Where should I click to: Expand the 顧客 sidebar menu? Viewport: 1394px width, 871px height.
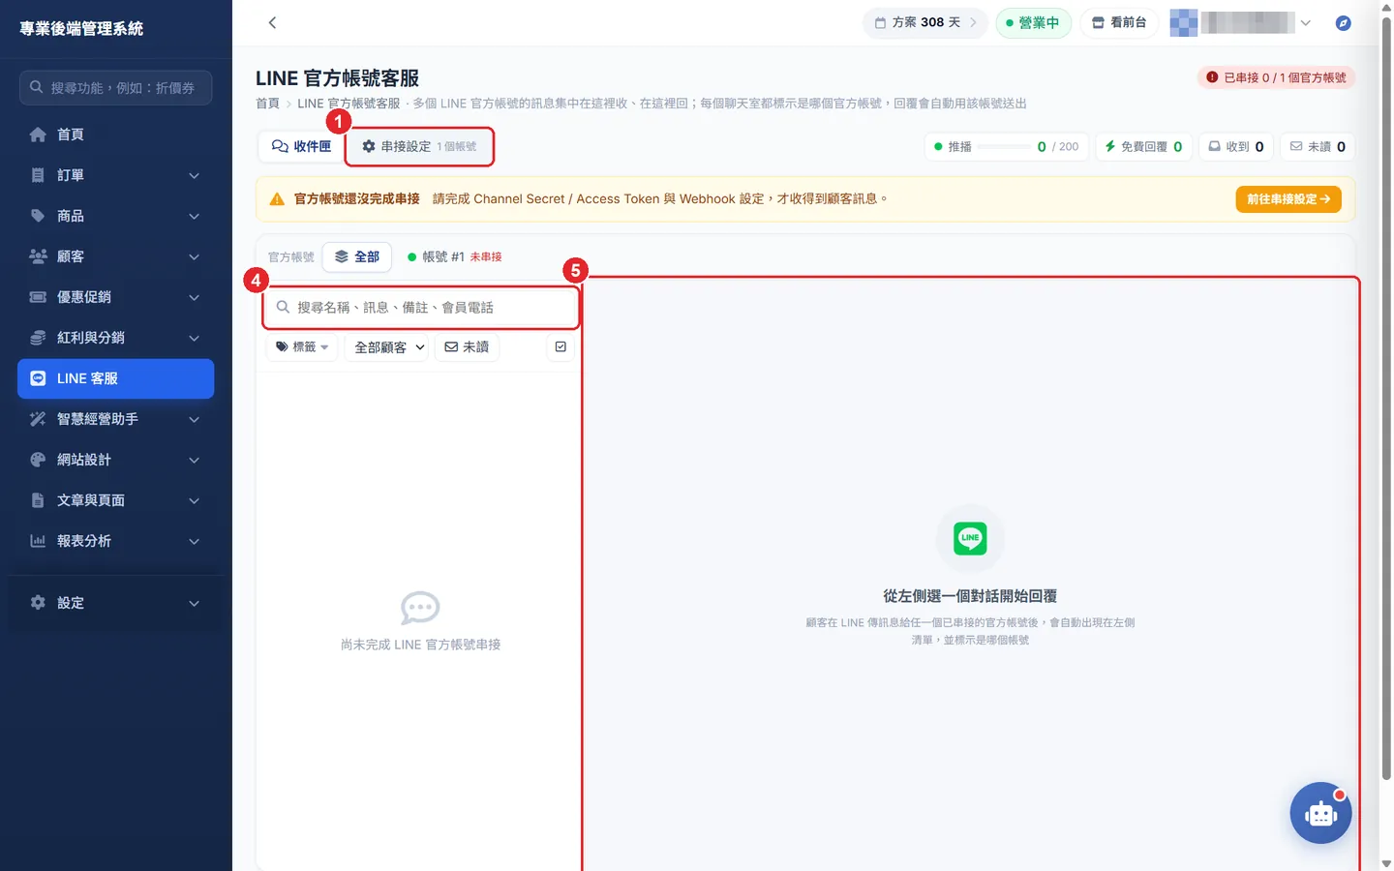[x=115, y=256]
